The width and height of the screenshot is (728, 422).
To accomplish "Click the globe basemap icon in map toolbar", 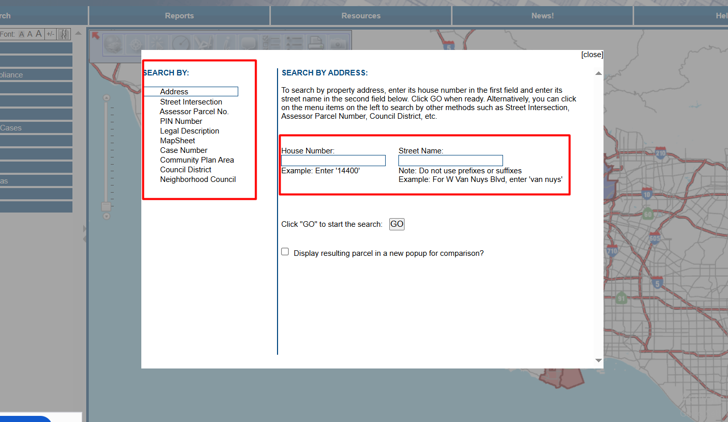I will point(114,44).
